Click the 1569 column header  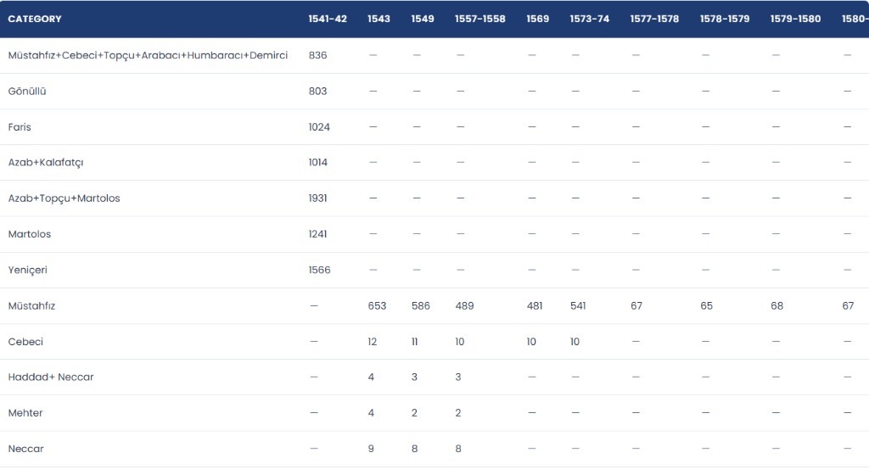coord(537,19)
